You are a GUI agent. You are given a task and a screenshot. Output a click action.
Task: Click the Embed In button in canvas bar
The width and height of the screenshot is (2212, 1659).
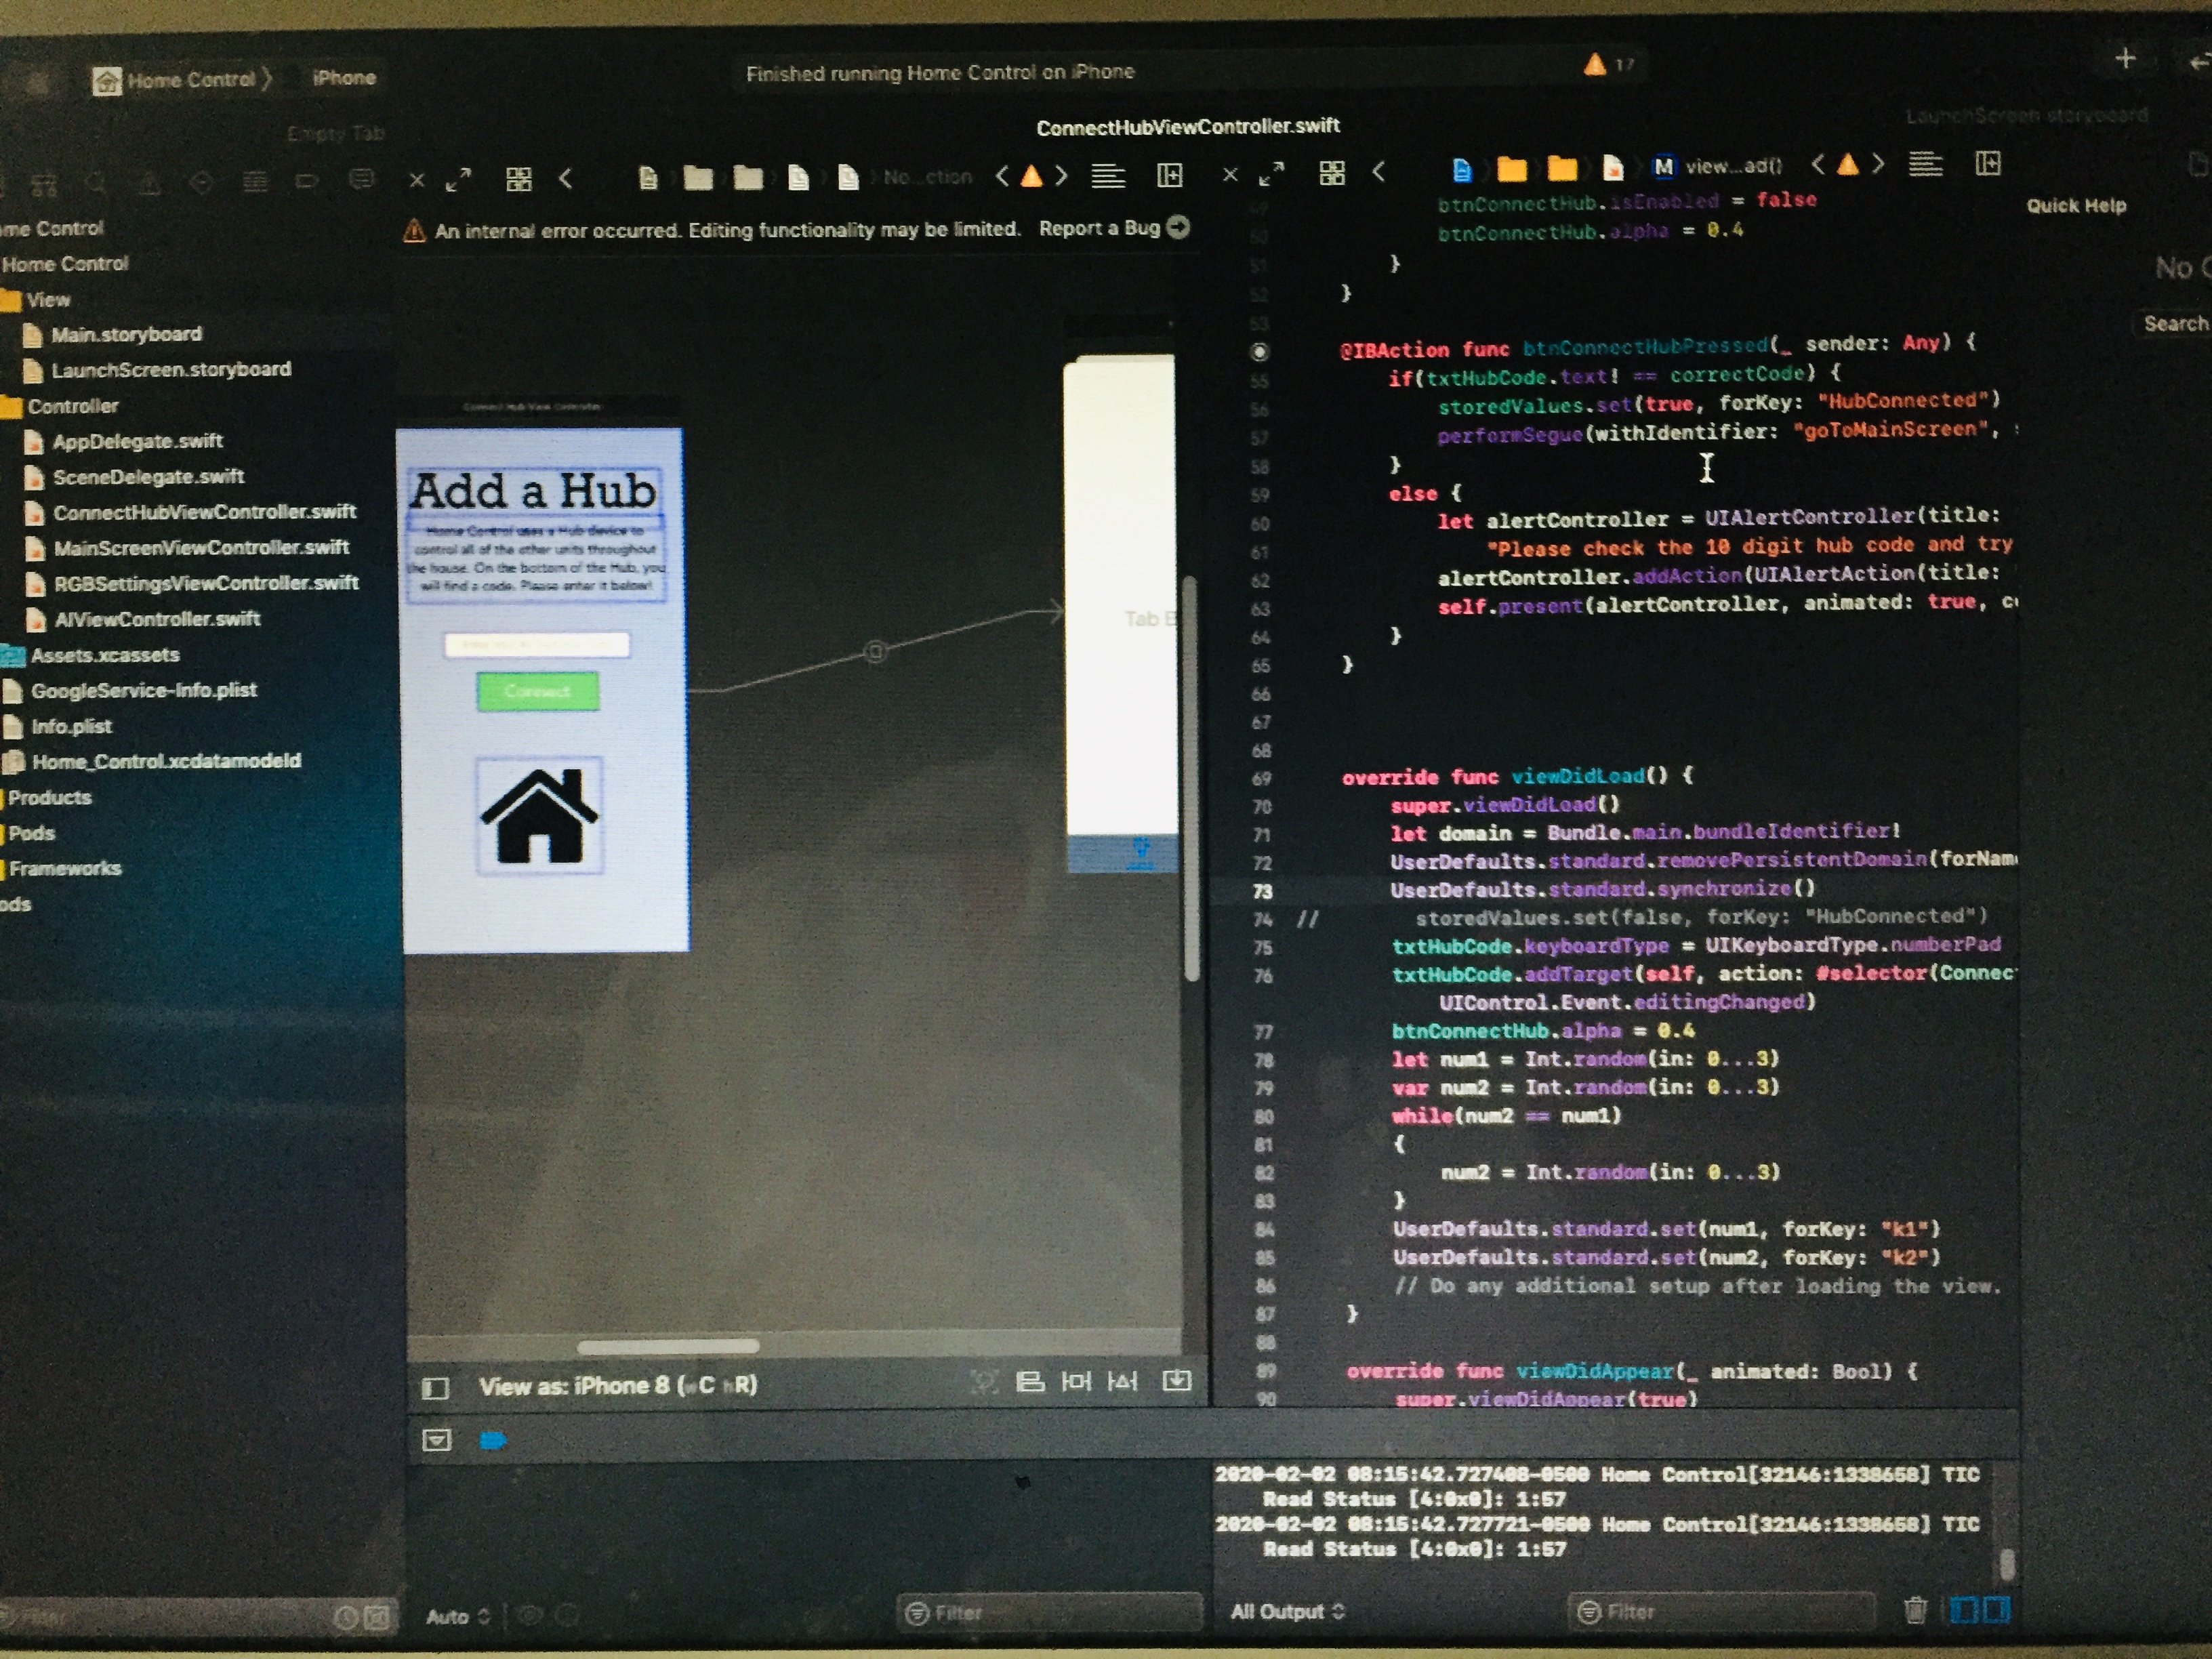click(1176, 1381)
